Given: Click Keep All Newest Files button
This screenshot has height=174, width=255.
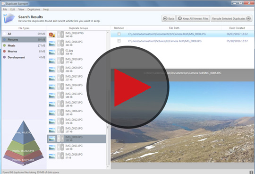Looking at the screenshot, I should point(193,18).
